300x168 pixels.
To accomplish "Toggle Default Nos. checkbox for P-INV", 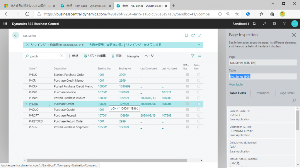I will click(x=187, y=92).
